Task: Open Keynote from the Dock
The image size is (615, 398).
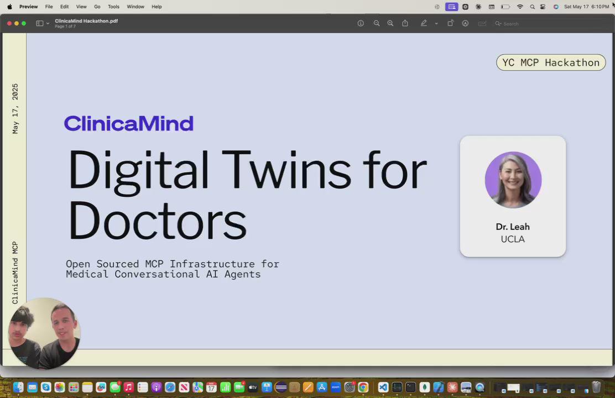Action: pyautogui.click(x=267, y=387)
